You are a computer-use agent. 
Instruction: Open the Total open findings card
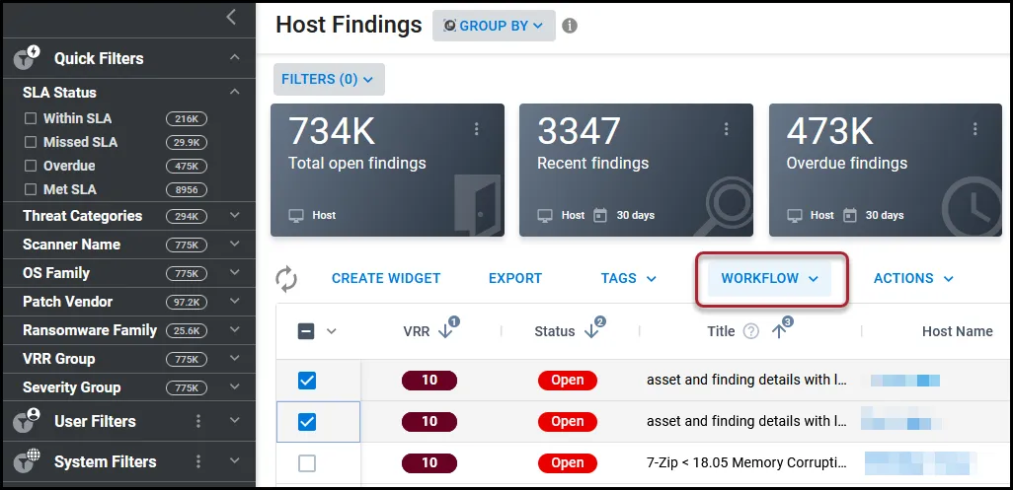point(387,171)
